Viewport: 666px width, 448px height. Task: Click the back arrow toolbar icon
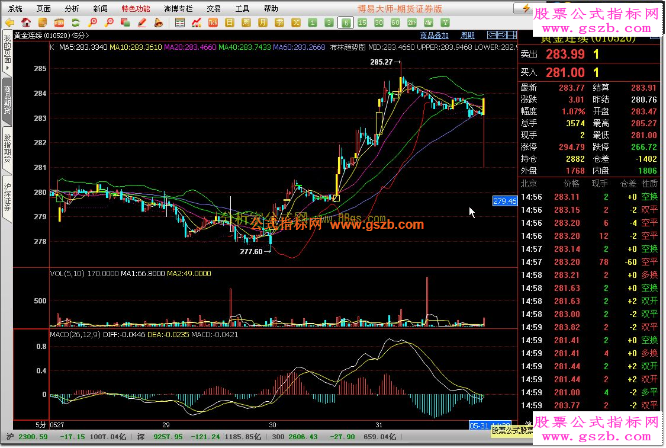point(9,23)
